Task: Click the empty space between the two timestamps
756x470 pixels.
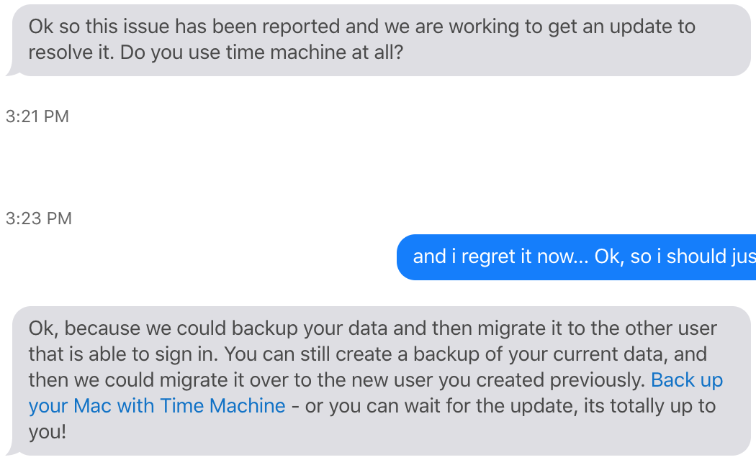Action: click(288, 167)
